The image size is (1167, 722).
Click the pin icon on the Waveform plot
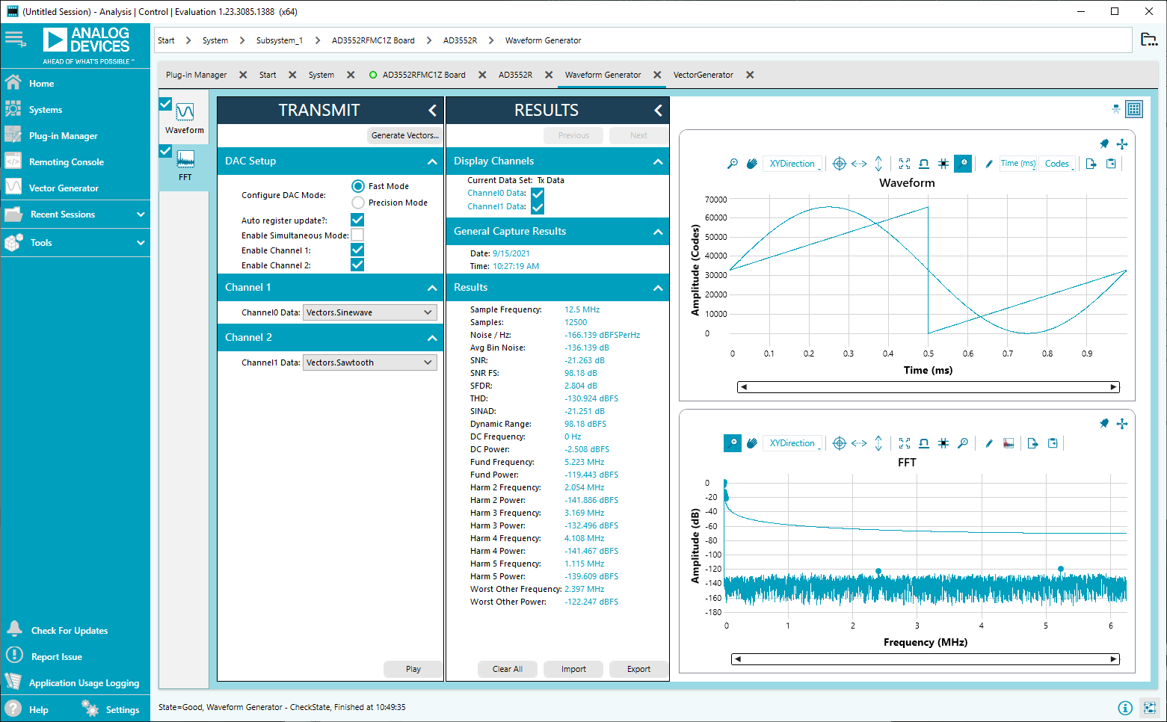(x=1104, y=144)
